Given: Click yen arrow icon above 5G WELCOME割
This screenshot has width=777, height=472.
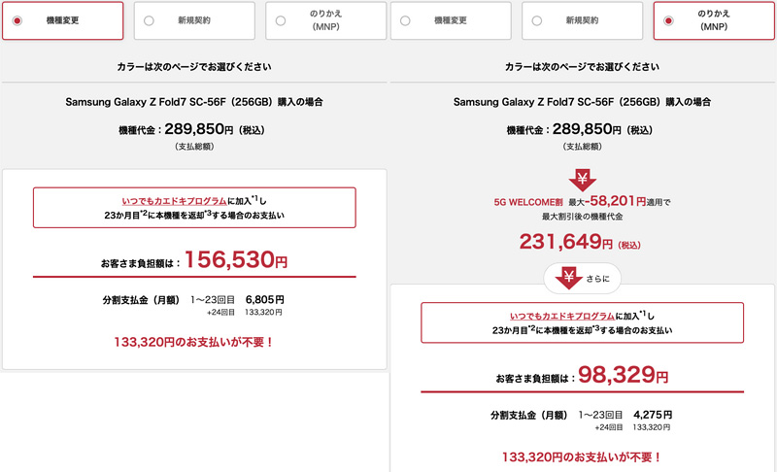Looking at the screenshot, I should [x=582, y=181].
